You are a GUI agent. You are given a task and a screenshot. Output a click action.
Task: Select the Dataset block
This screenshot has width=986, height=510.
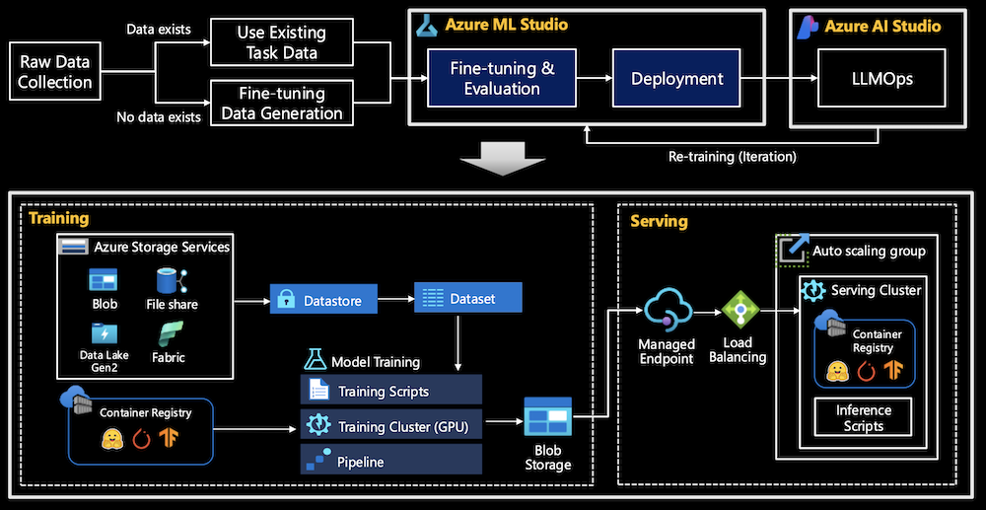click(468, 296)
